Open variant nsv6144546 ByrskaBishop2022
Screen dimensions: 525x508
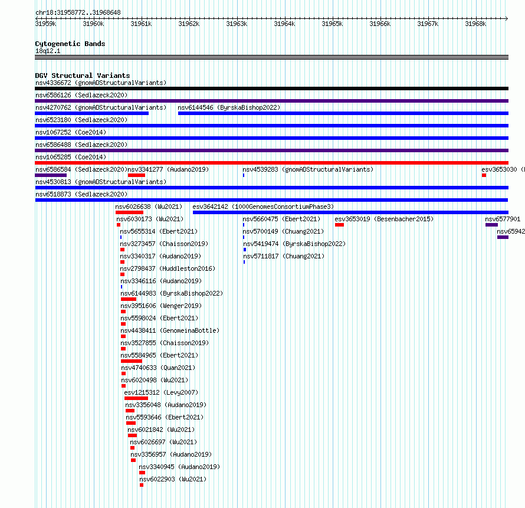[x=229, y=107]
